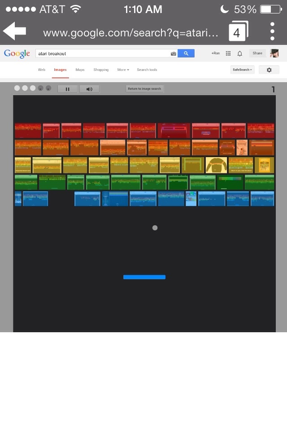Click Return to image search button

click(x=144, y=89)
